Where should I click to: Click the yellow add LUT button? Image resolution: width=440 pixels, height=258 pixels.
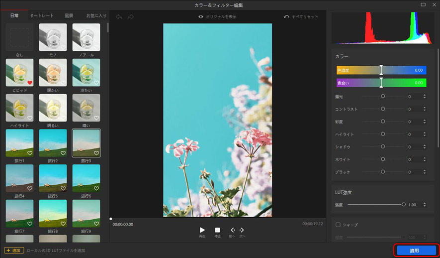click(x=14, y=250)
